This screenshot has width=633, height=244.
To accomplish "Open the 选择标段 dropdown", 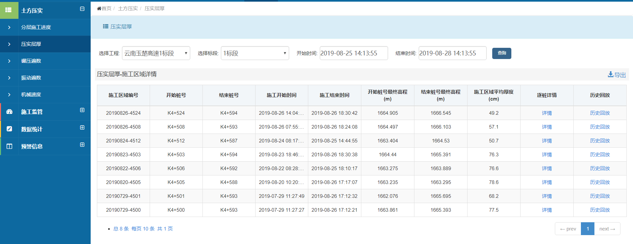I will 255,53.
